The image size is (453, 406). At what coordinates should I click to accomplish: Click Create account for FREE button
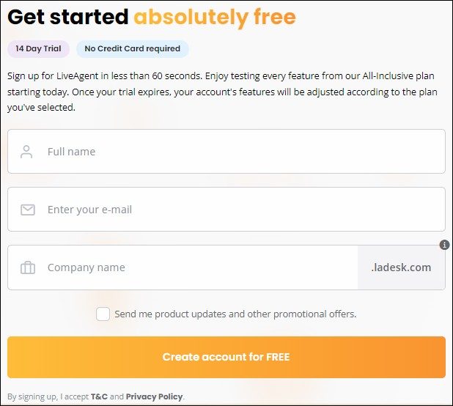[x=226, y=357]
